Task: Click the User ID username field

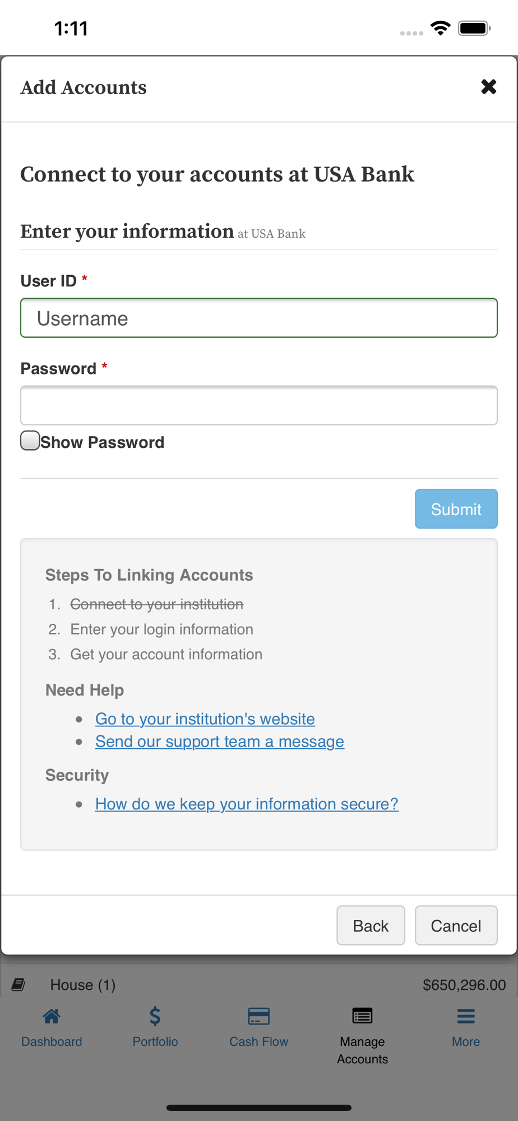Action: [x=259, y=318]
